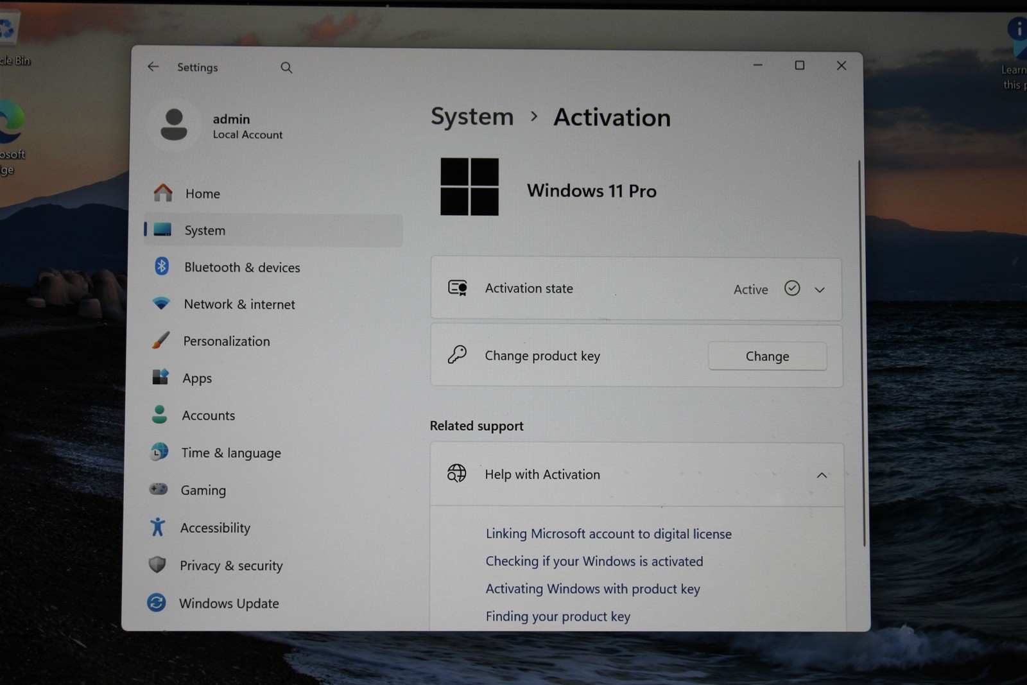Click the admin user avatar
This screenshot has width=1027, height=685.
[173, 125]
